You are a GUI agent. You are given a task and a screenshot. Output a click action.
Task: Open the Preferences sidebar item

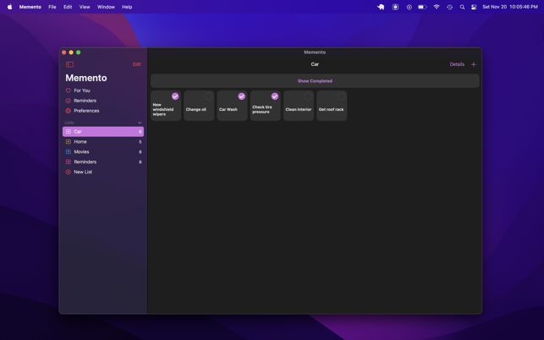[85, 111]
